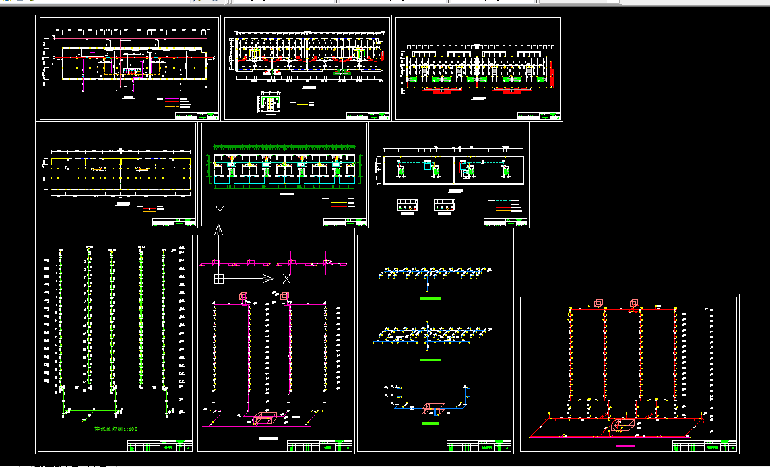Click the green drainage system title text 排水系统图1:100
The height and width of the screenshot is (467, 770).
[116, 429]
